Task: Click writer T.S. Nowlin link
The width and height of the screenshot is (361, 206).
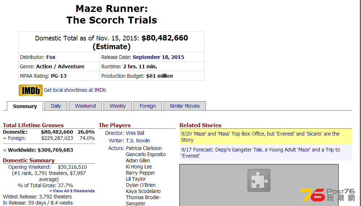Action: [x=138, y=141]
